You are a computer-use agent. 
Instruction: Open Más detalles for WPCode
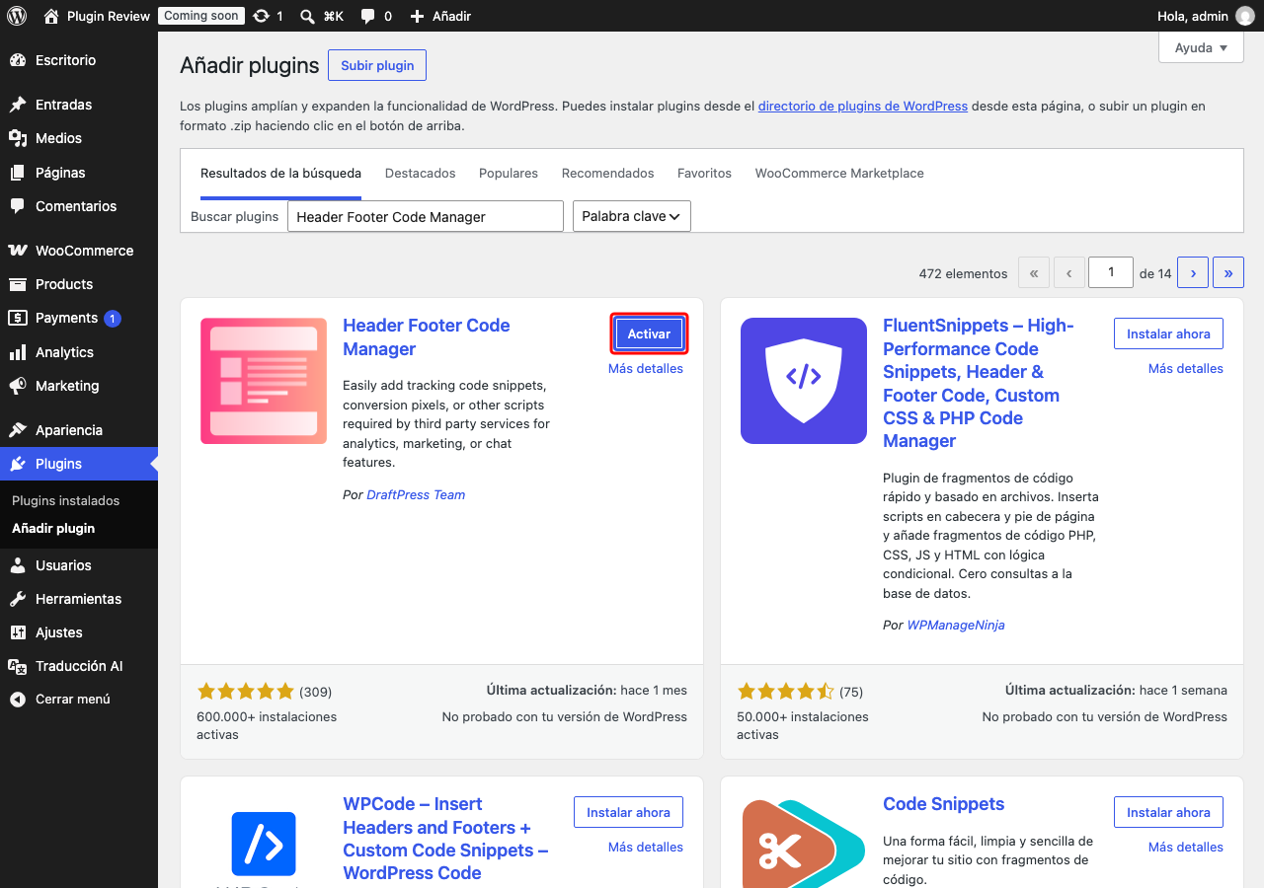(646, 848)
